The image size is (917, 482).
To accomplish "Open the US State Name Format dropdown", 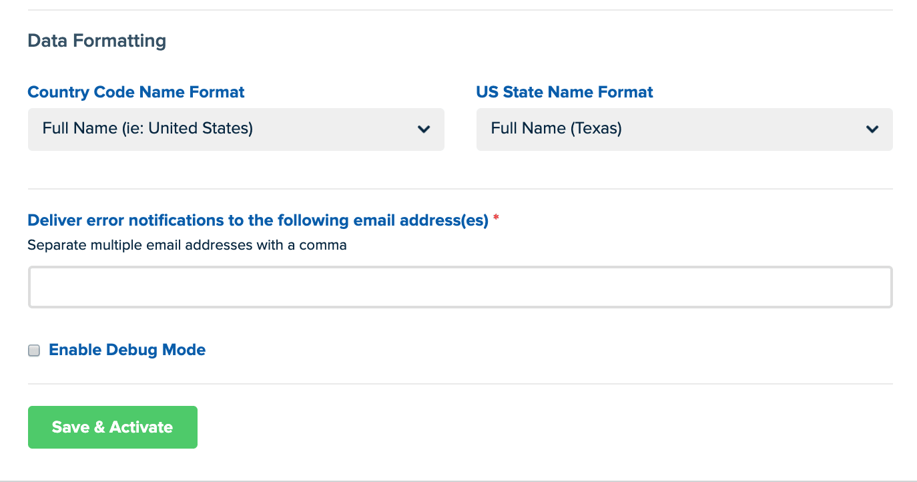I will click(x=684, y=129).
